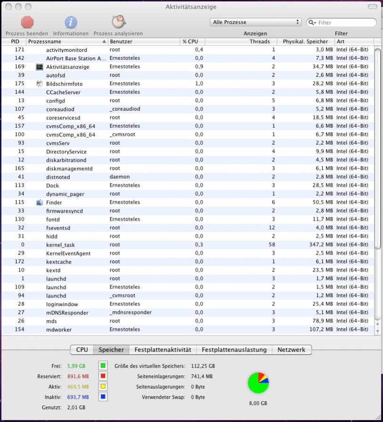Select the CCacheServer process row
The height and width of the screenshot is (422, 383).
tap(188, 92)
